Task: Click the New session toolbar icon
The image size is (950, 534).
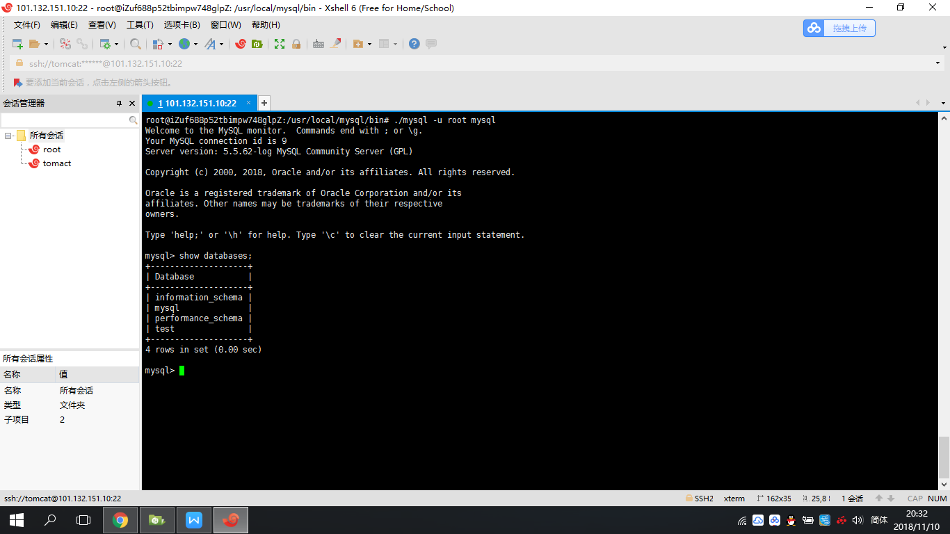Action: tap(18, 44)
